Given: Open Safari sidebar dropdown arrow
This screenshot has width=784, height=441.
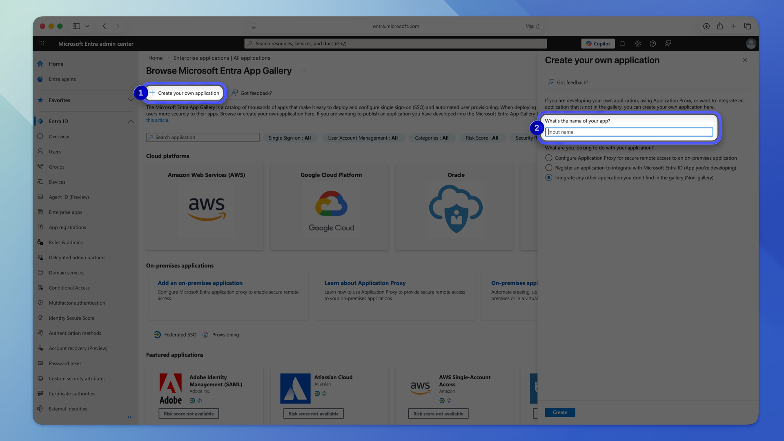Looking at the screenshot, I should pyautogui.click(x=87, y=26).
